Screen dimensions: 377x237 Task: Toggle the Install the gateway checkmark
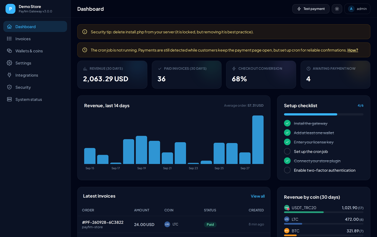[287, 123]
